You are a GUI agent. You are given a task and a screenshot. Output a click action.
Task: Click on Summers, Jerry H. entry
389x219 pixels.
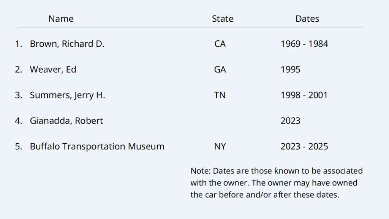[68, 95]
